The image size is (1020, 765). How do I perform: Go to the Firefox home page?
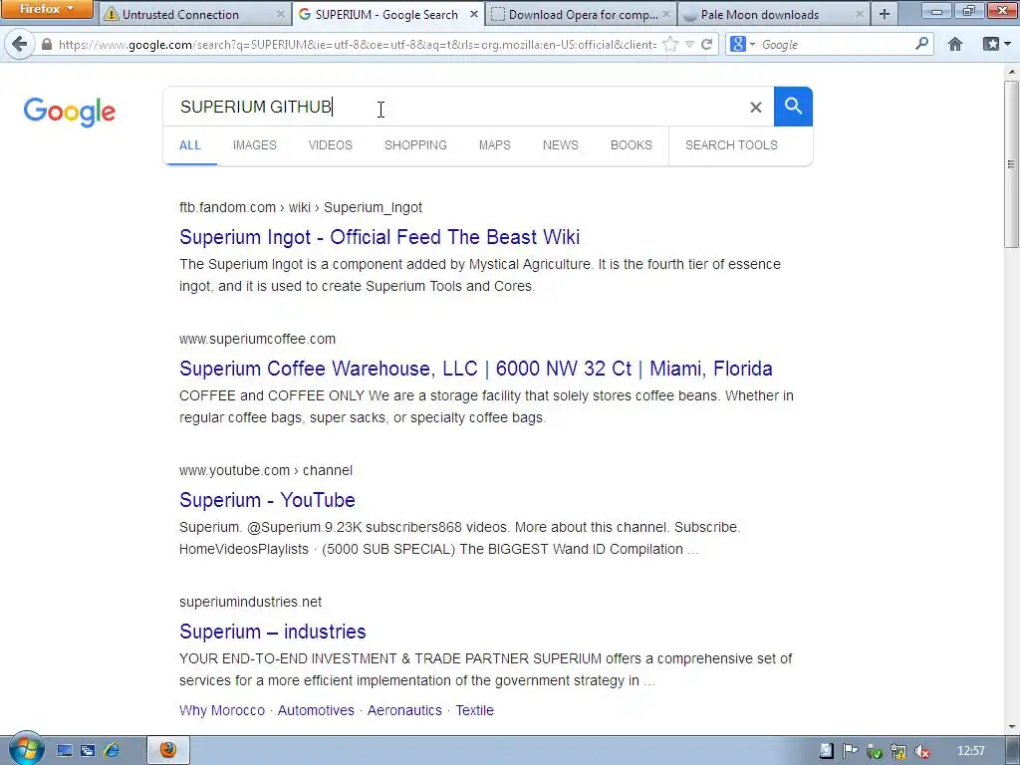[955, 44]
